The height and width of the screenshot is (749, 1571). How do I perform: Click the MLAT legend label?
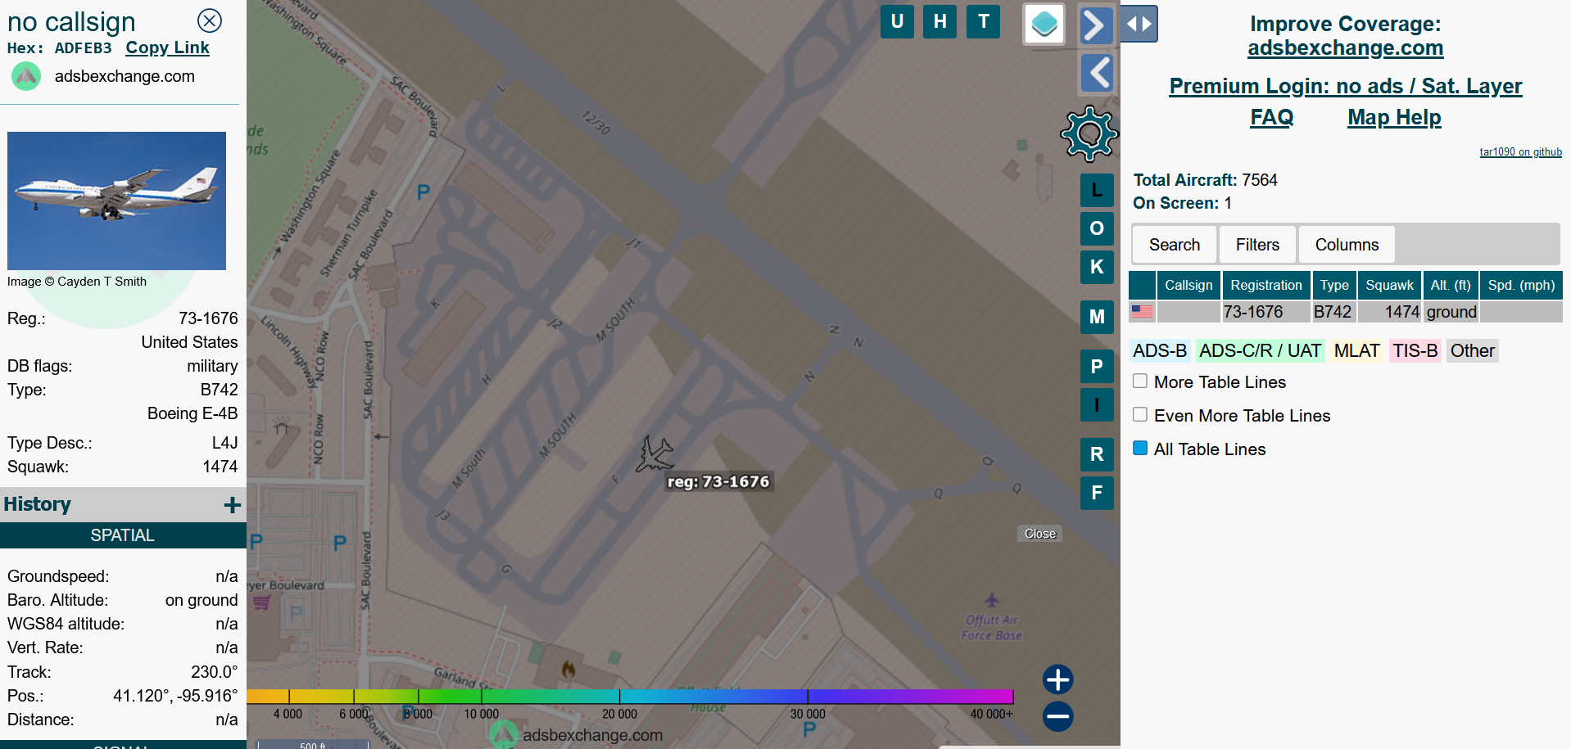pos(1356,350)
